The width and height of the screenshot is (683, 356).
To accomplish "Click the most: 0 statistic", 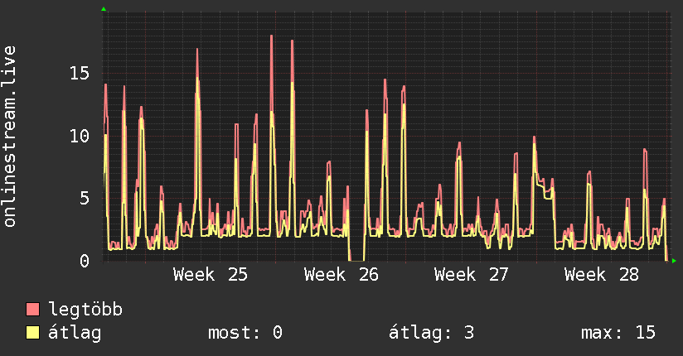I will pos(245,333).
